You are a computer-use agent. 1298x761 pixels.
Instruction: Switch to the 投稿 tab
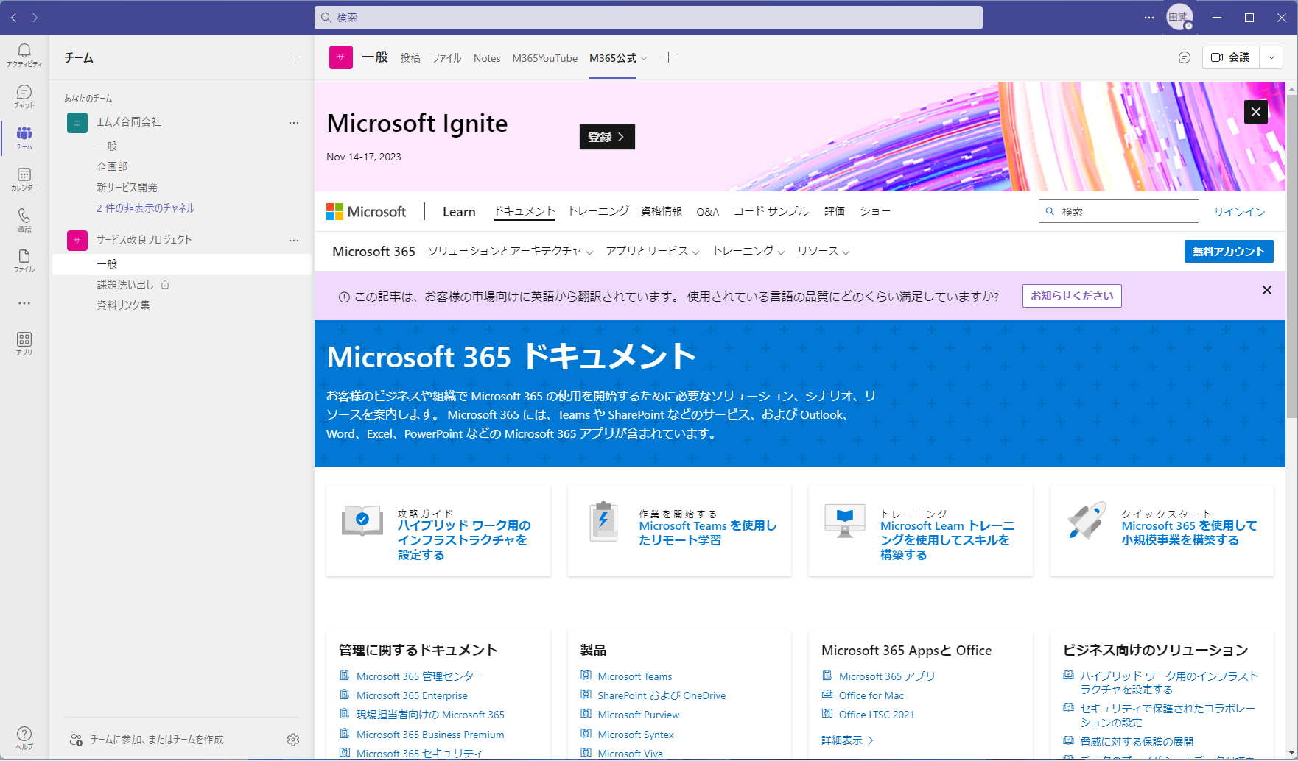(x=410, y=58)
